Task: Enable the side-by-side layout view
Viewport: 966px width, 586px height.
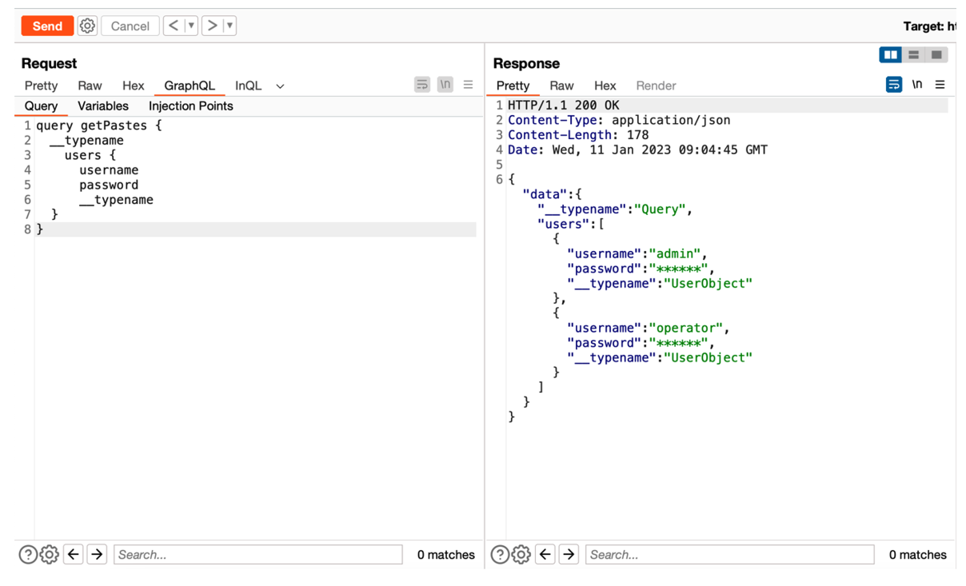Action: click(x=890, y=54)
